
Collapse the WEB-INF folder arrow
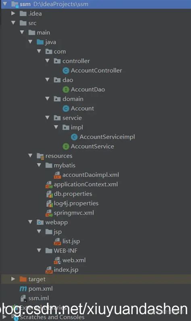(39, 250)
